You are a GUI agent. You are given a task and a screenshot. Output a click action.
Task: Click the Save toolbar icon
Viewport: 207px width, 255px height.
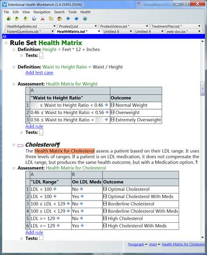pyautogui.click(x=26, y=19)
